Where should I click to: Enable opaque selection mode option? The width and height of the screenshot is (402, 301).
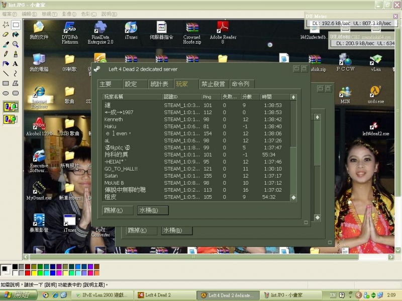pos(11,107)
